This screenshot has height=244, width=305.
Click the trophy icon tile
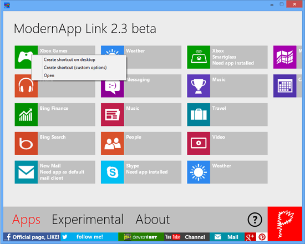[x=199, y=86]
